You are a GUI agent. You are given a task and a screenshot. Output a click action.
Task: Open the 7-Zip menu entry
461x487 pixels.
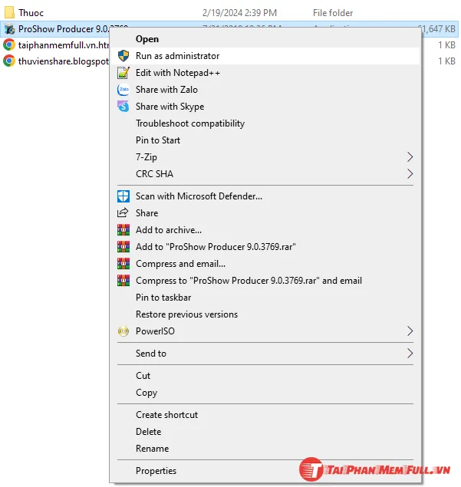(265, 157)
